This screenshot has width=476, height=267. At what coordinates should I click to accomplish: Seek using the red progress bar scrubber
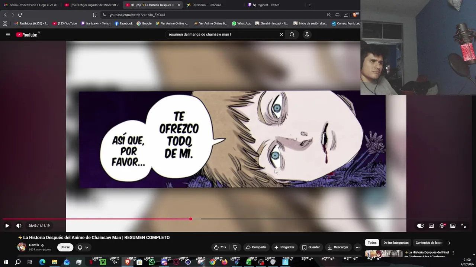coord(190,219)
